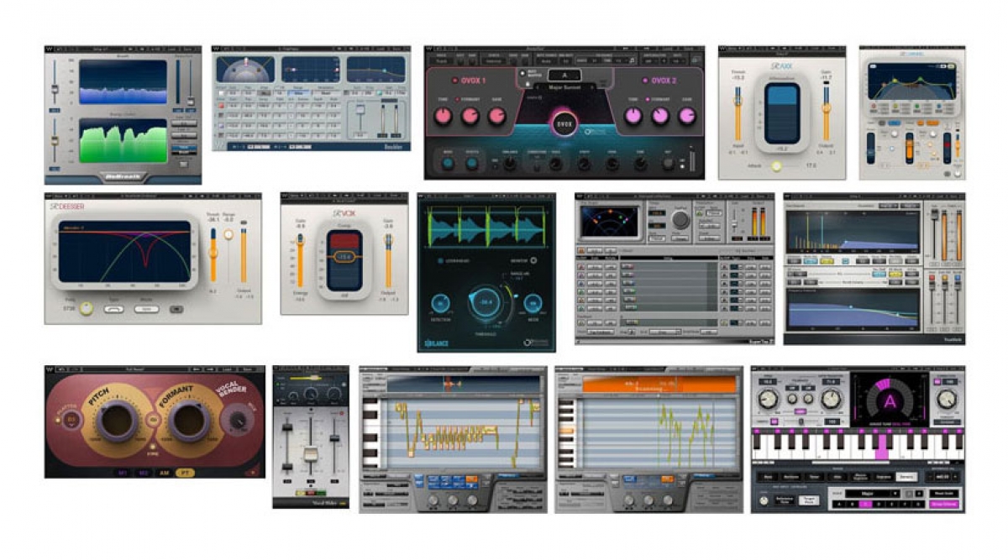Select the Bass range in Waves Tune Real-Time
The image size is (1008, 560).
click(x=767, y=476)
